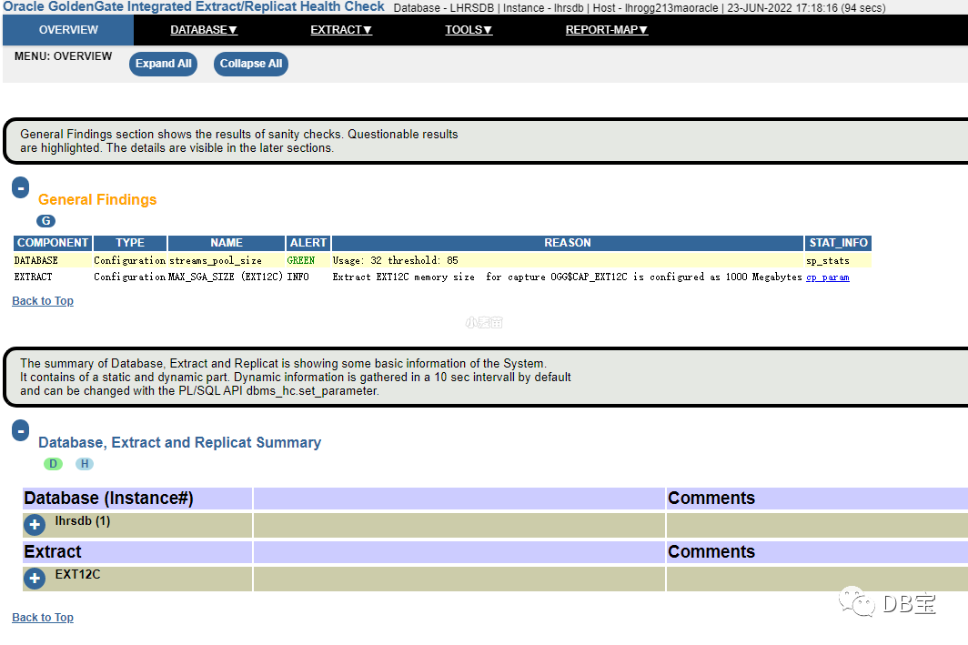Click the TYPE column header

coord(129,243)
